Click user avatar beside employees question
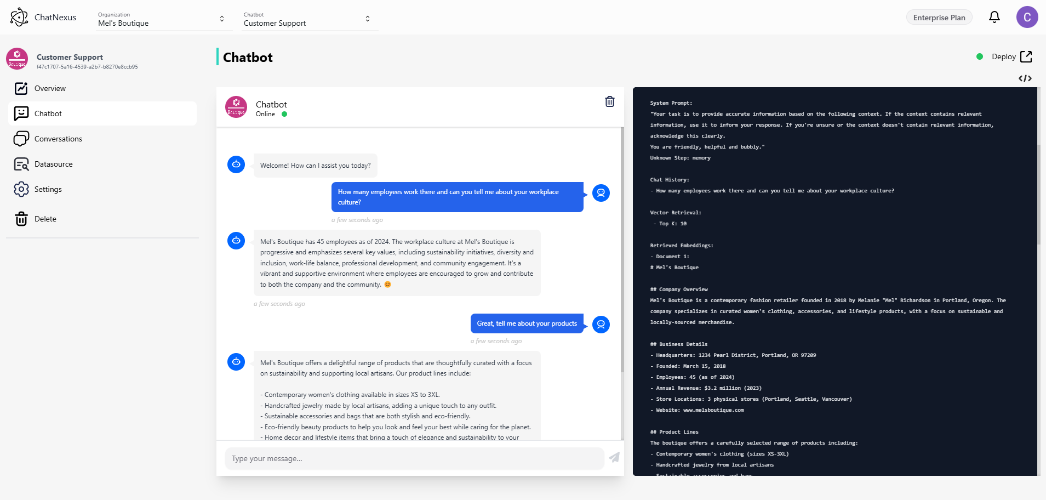1046x500 pixels. (601, 193)
